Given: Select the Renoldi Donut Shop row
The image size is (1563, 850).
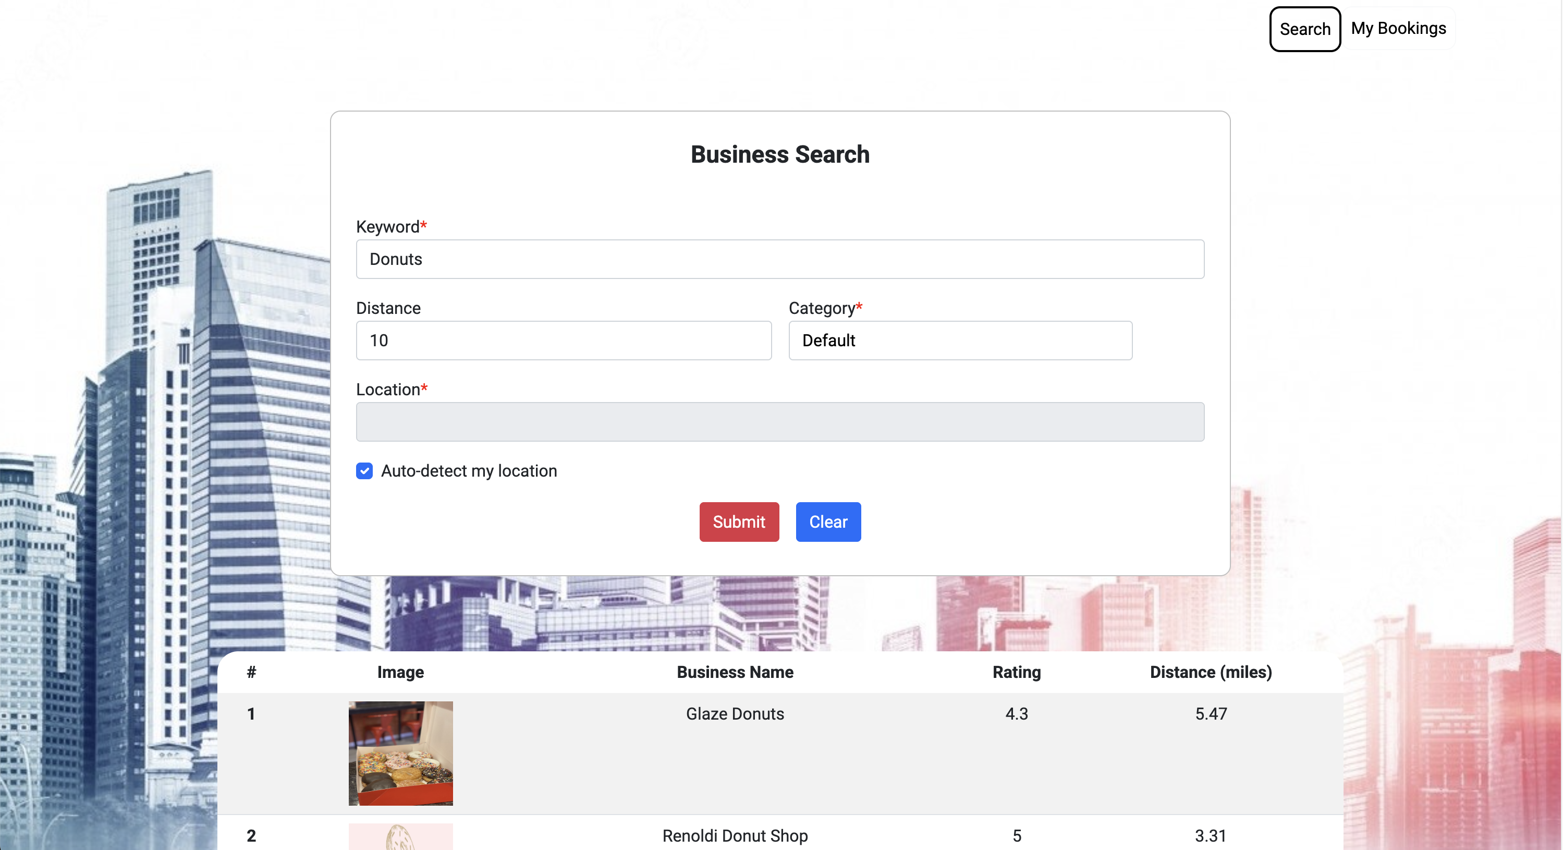Looking at the screenshot, I should click(734, 835).
